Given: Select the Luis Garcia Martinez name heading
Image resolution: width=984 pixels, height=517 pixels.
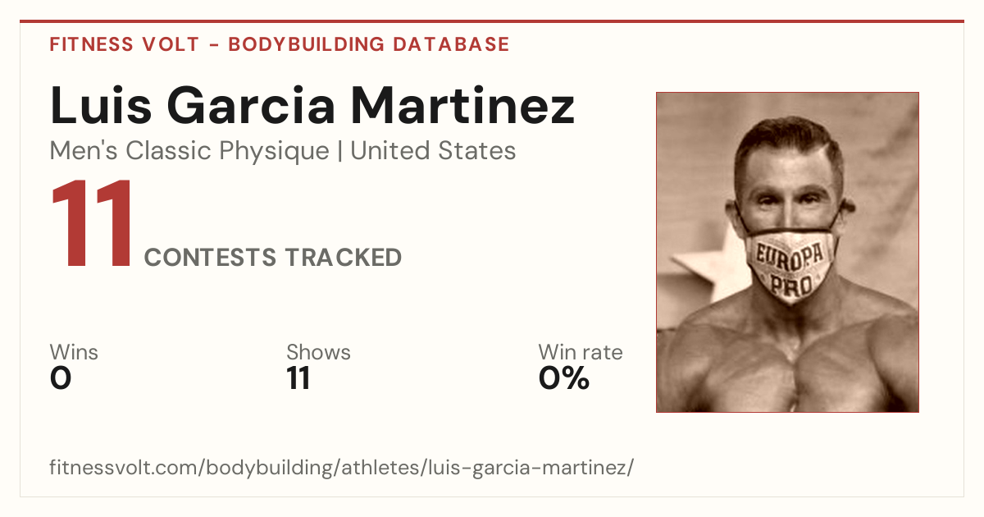Looking at the screenshot, I should point(312,106).
